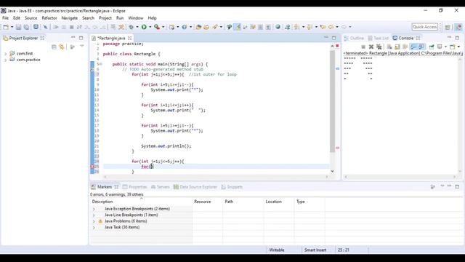Toggle Show Console on Standard Out change
The width and height of the screenshot is (465, 262).
point(413,47)
